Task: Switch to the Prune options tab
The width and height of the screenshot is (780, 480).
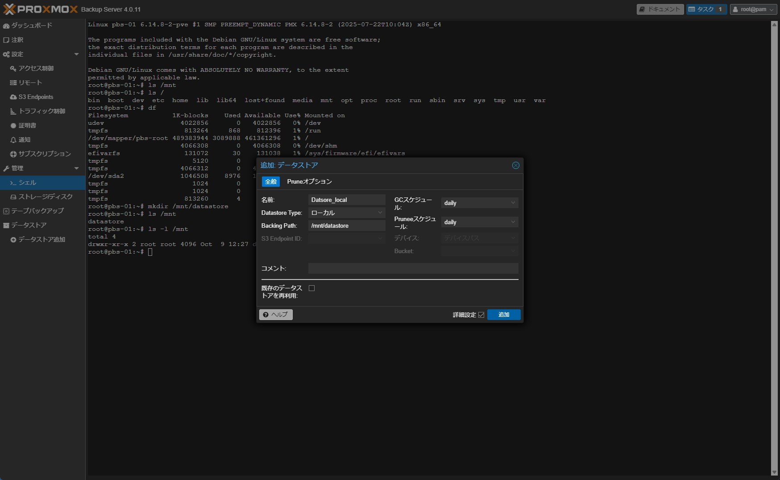Action: point(309,182)
